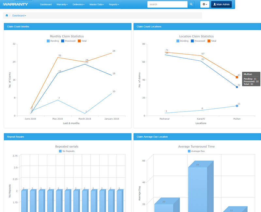Click the "7" value label on the Pending line
Image resolution: width=261 pixels, height=212 pixels.
click(x=59, y=98)
